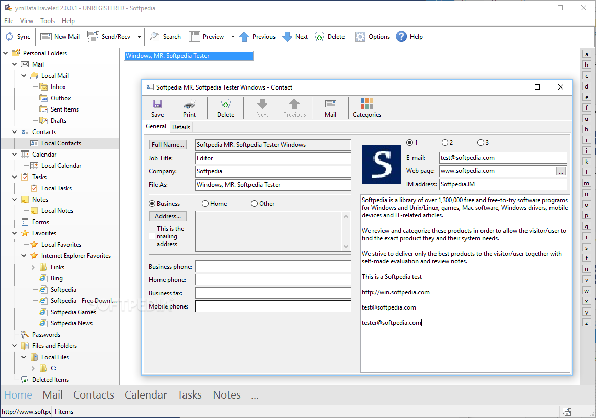
Task: Select Local Notes in the tree
Action: pyautogui.click(x=57, y=211)
